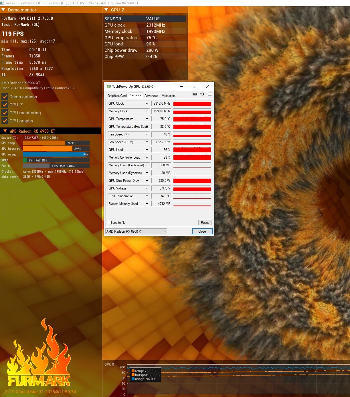Collapse the Demo monitor panel triangle
Screen dimensions: 350x397
(3, 10)
